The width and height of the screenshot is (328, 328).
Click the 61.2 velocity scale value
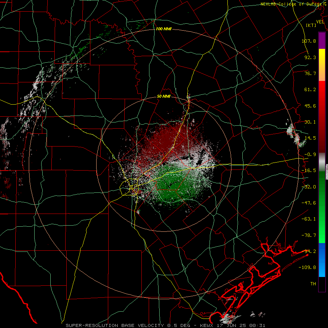click(x=310, y=90)
